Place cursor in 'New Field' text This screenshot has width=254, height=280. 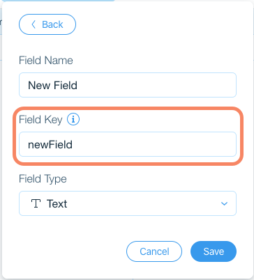click(52, 85)
